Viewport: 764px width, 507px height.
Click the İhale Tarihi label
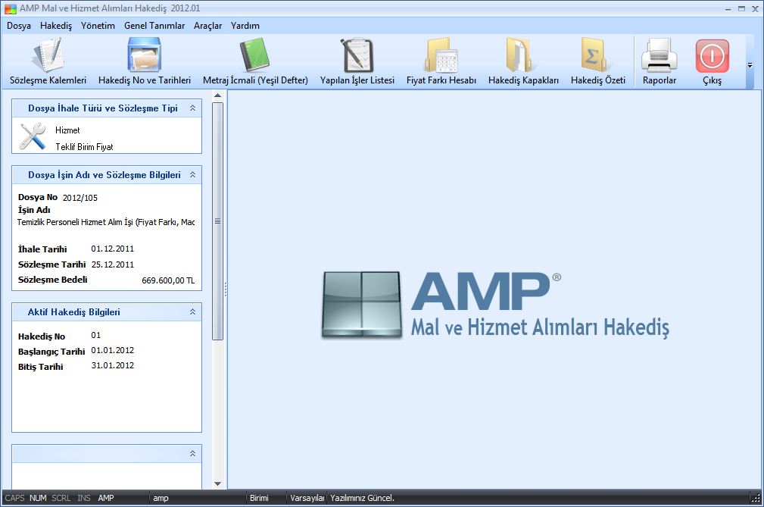click(x=42, y=249)
